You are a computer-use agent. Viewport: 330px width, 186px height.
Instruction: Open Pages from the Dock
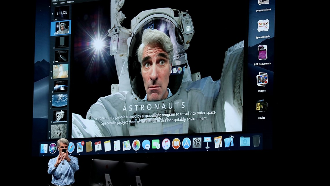218,142
